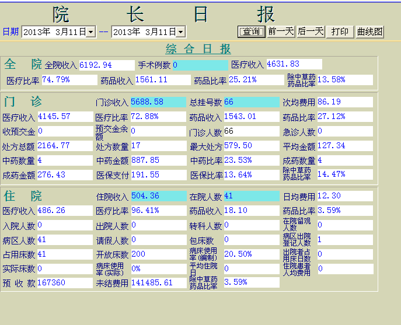Click 成药金额 value 276.43

click(65, 175)
